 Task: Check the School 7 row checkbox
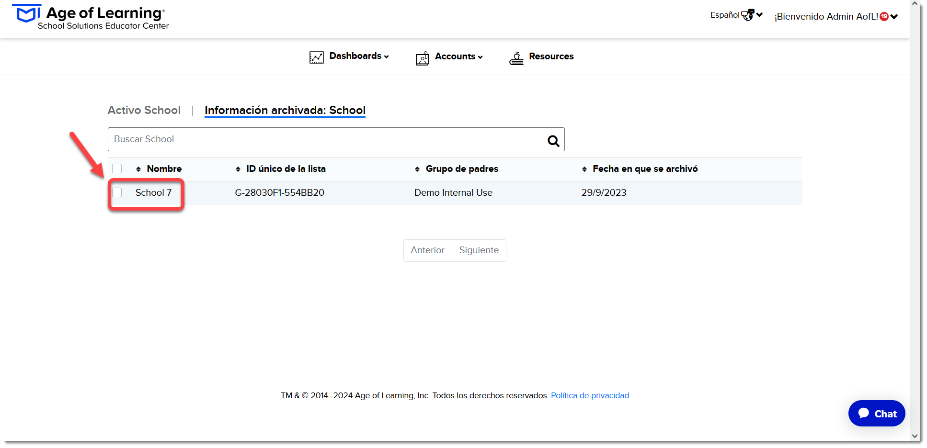point(117,192)
